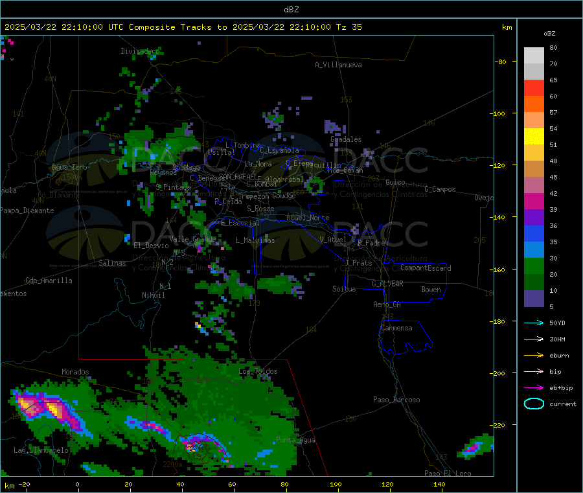583x493 pixels.
Task: Click the 'Carmensa' map label
Action: point(396,328)
